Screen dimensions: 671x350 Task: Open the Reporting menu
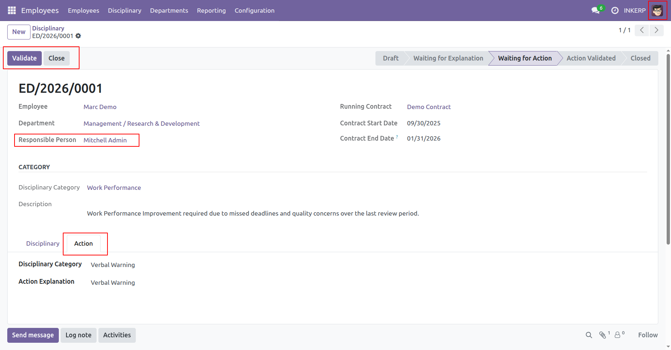coord(211,11)
